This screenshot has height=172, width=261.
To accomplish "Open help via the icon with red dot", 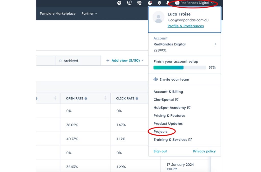I will click(x=150, y=3).
